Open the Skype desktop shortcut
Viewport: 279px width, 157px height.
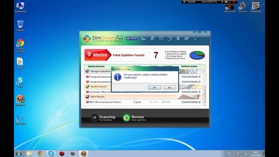tap(20, 82)
